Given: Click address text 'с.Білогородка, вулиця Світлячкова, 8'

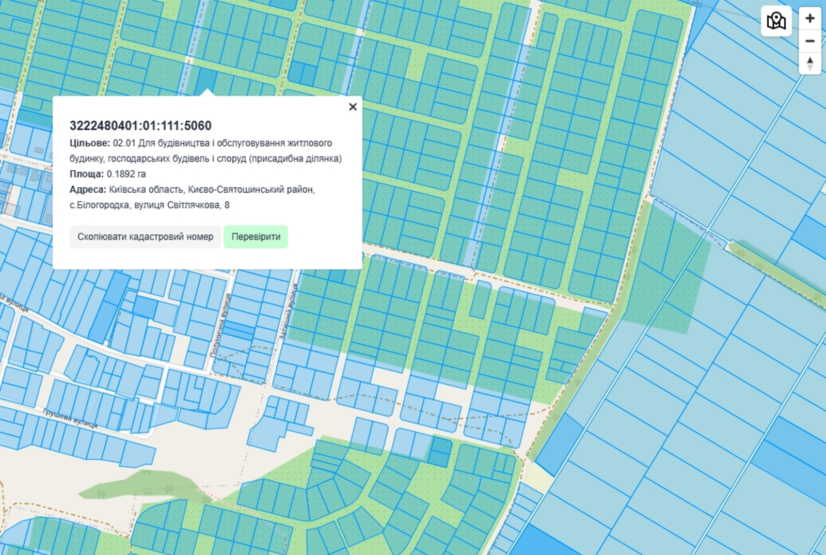Looking at the screenshot, I should tap(150, 205).
